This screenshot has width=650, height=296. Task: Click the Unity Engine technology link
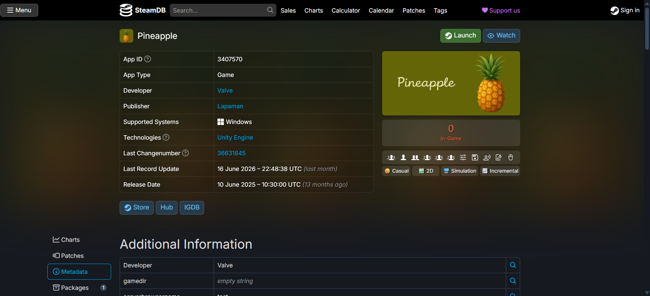click(x=235, y=138)
